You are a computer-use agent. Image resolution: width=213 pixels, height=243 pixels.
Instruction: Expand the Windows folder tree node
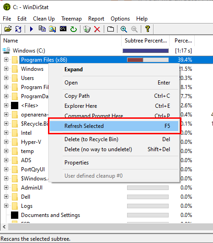click(6, 69)
